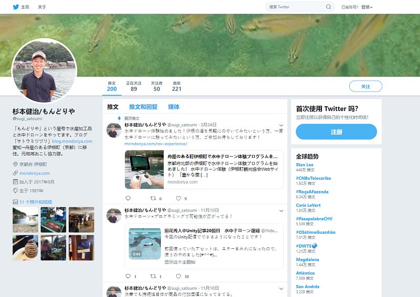Click the 关注 follow button
This screenshot has width=420, height=297.
pyautogui.click(x=365, y=86)
